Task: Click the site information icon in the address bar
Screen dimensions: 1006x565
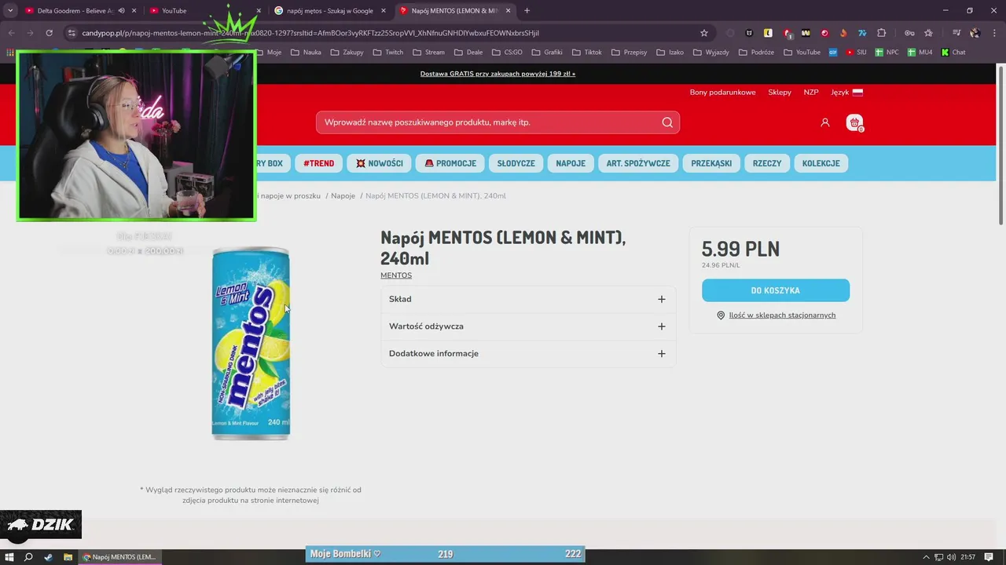Action: tap(72, 33)
